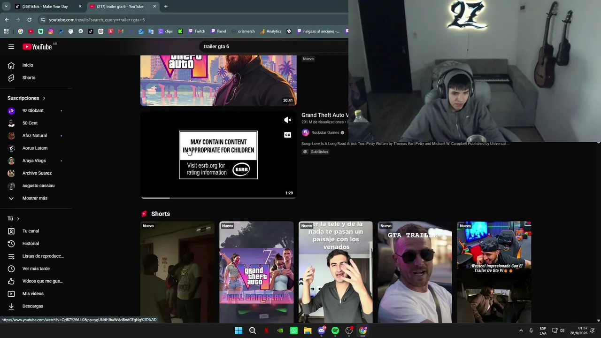The width and height of the screenshot is (601, 338).
Task: Open site information icon in address bar
Action: point(43,20)
